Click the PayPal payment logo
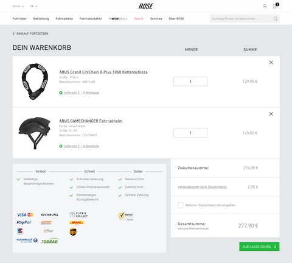 pos(24,222)
